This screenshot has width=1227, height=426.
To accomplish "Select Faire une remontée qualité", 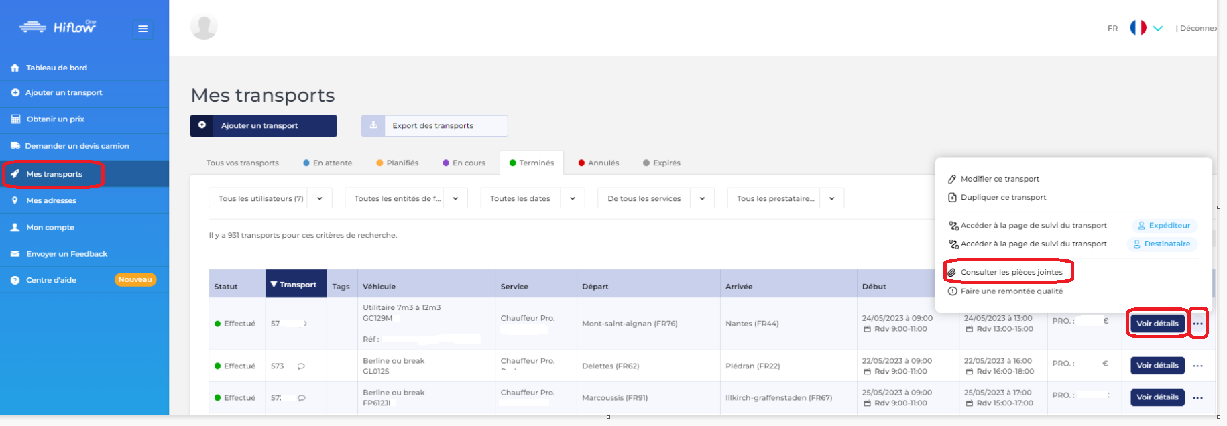I will point(1005,291).
